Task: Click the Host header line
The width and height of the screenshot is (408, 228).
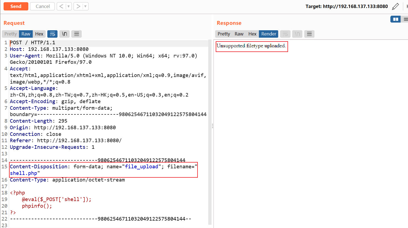Action: coord(49,49)
